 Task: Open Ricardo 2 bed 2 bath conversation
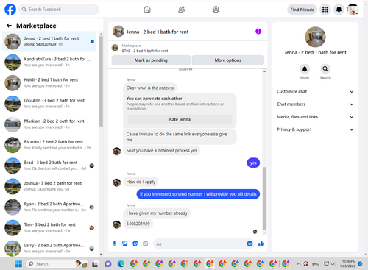pyautogui.click(x=49, y=145)
